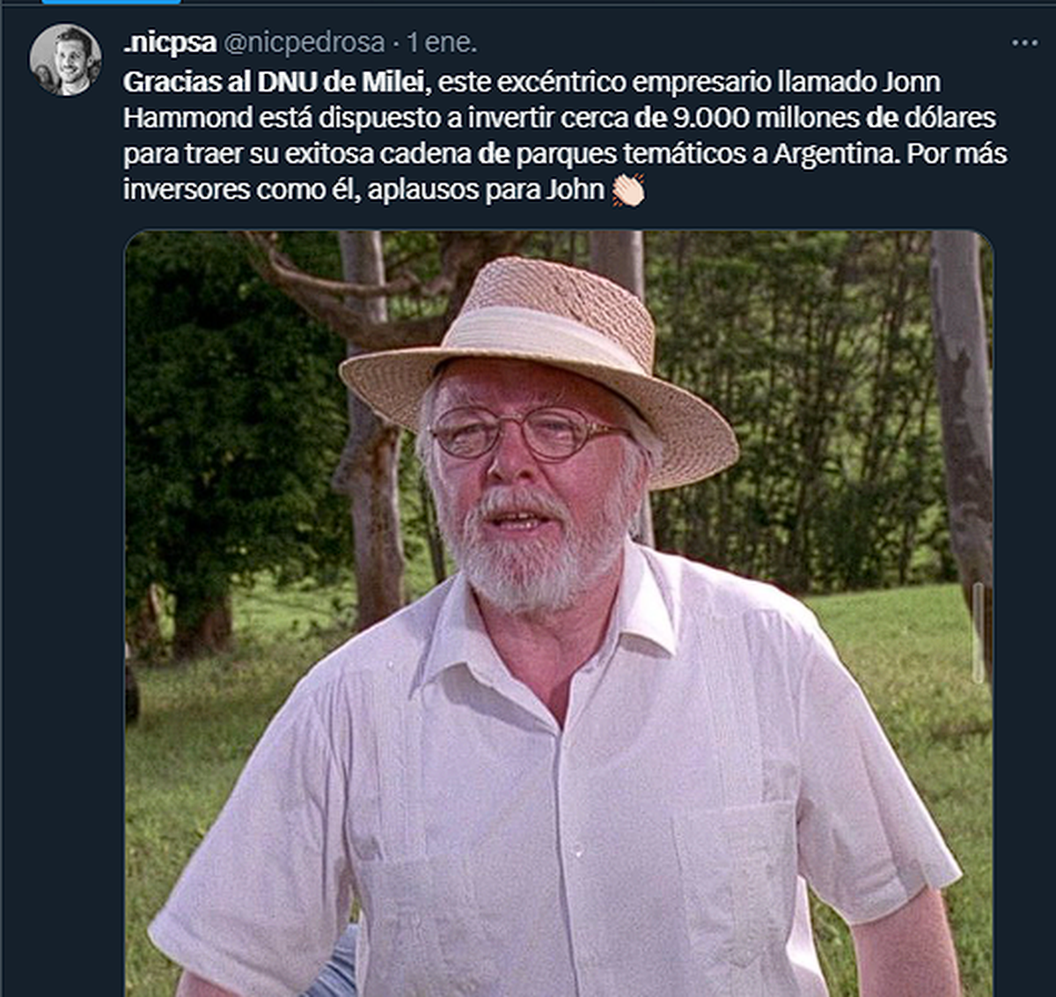
Task: Click the clapping hands emoji in the tweet
Action: [628, 190]
